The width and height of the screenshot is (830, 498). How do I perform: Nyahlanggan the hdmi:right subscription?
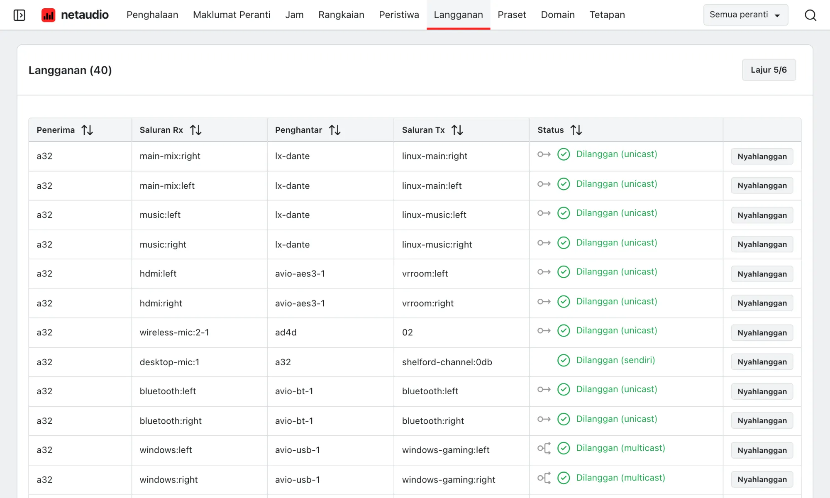pyautogui.click(x=762, y=303)
